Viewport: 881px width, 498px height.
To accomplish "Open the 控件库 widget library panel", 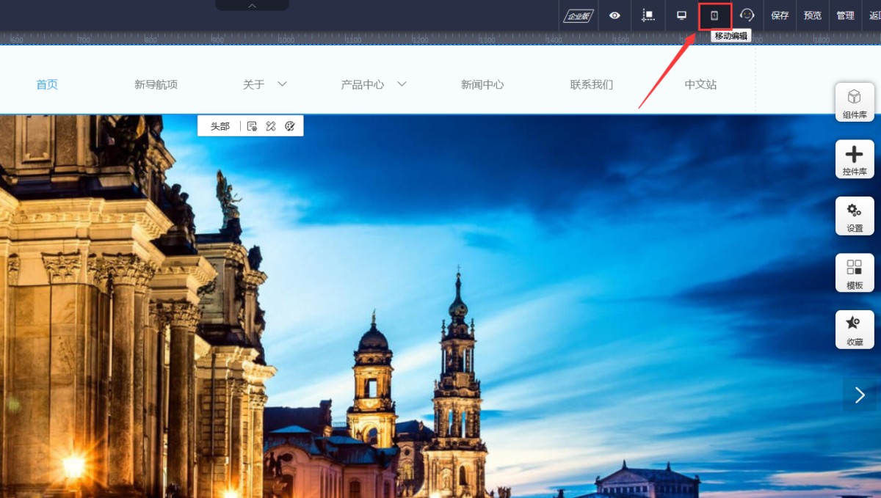I will click(855, 159).
